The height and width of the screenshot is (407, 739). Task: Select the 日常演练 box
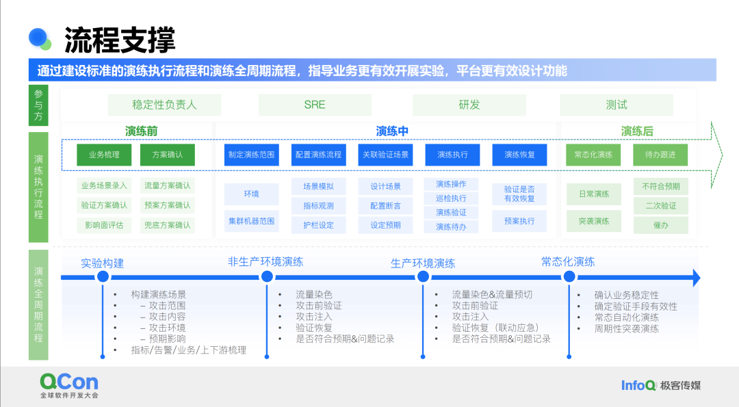click(594, 194)
